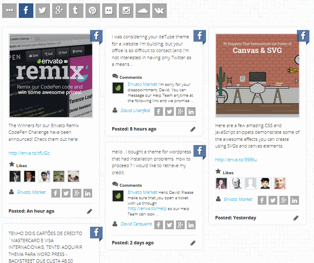Switch to the Pinterest feed filter

93,10
